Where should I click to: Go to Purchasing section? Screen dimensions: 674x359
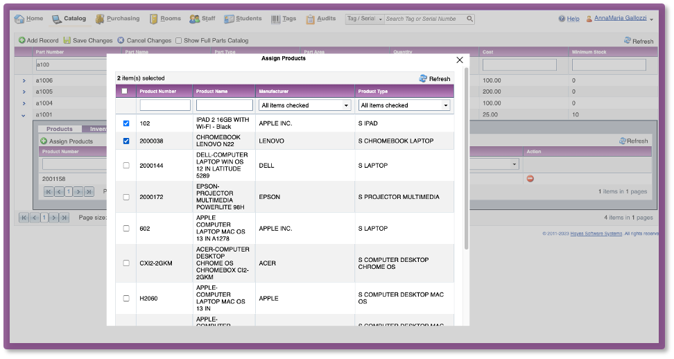point(118,19)
